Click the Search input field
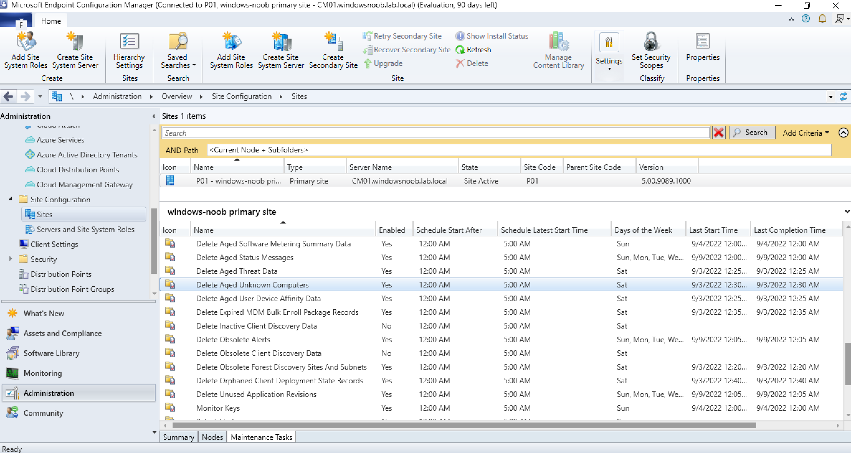This screenshot has width=851, height=453. pyautogui.click(x=435, y=133)
